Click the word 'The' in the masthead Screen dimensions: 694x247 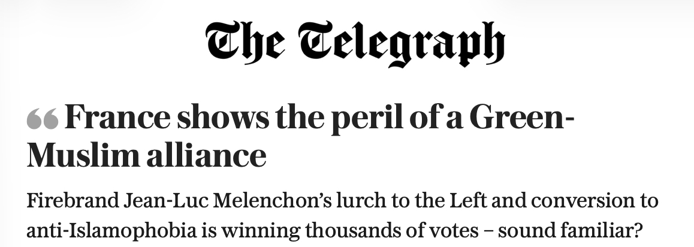click(243, 42)
